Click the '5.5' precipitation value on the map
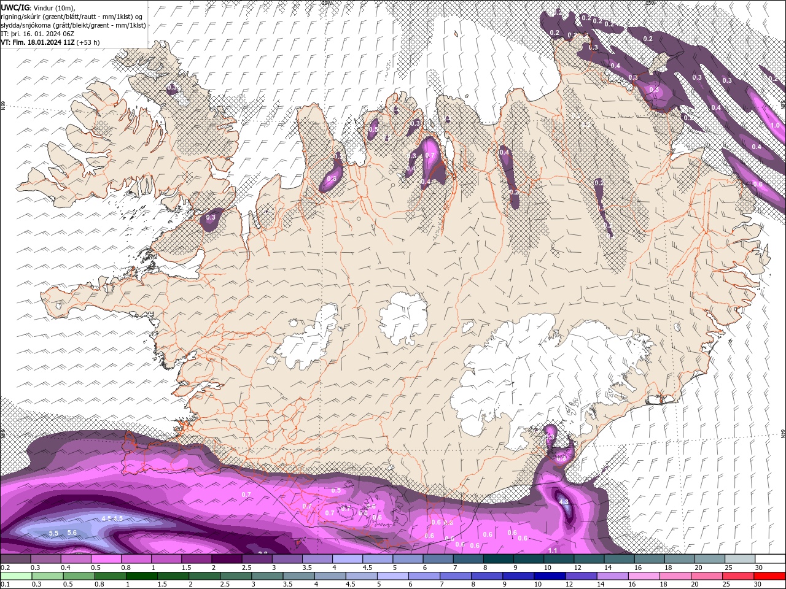Screen dimensions: 786x589 (x=53, y=533)
